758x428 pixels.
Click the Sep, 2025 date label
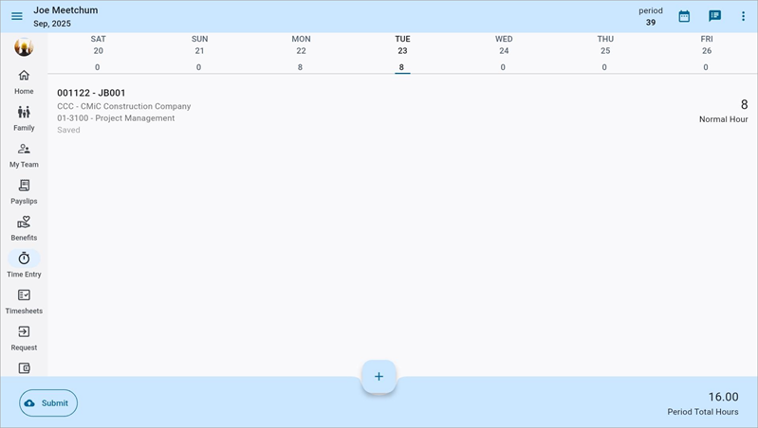click(x=52, y=24)
